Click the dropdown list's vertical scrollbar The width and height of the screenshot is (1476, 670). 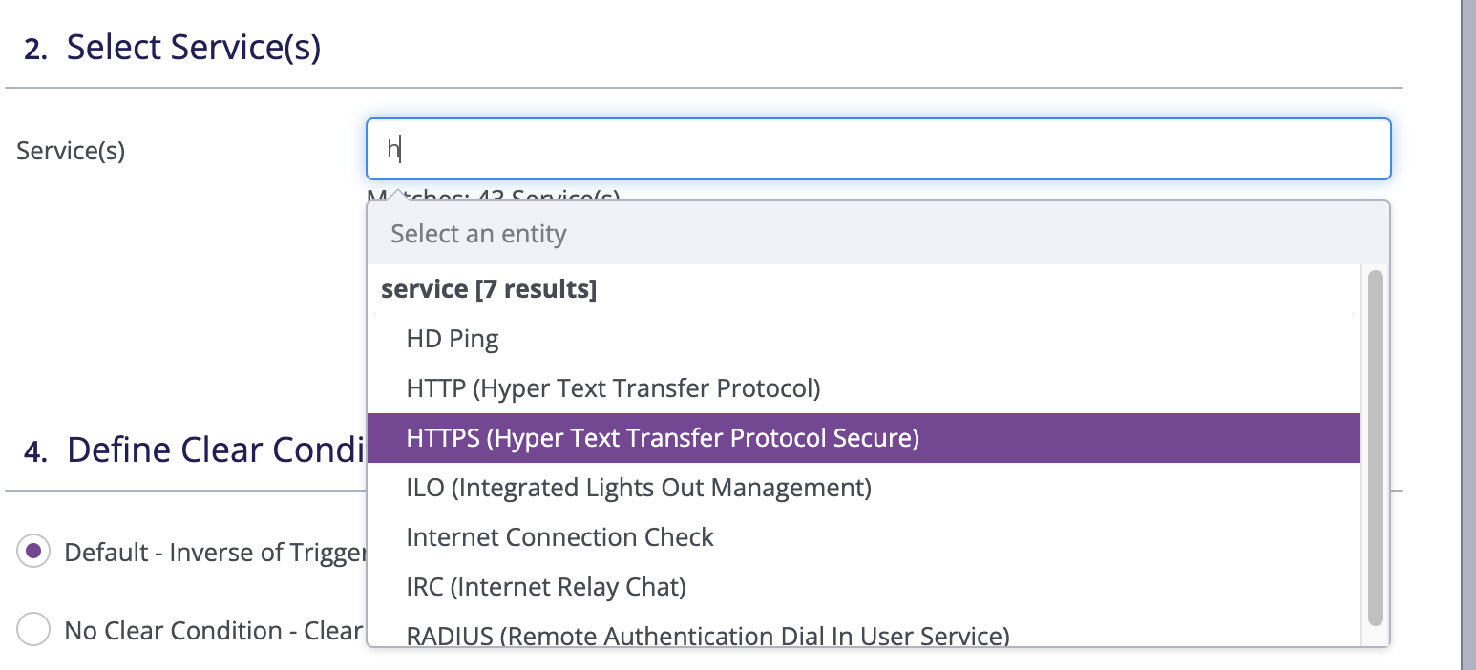pyautogui.click(x=1375, y=449)
